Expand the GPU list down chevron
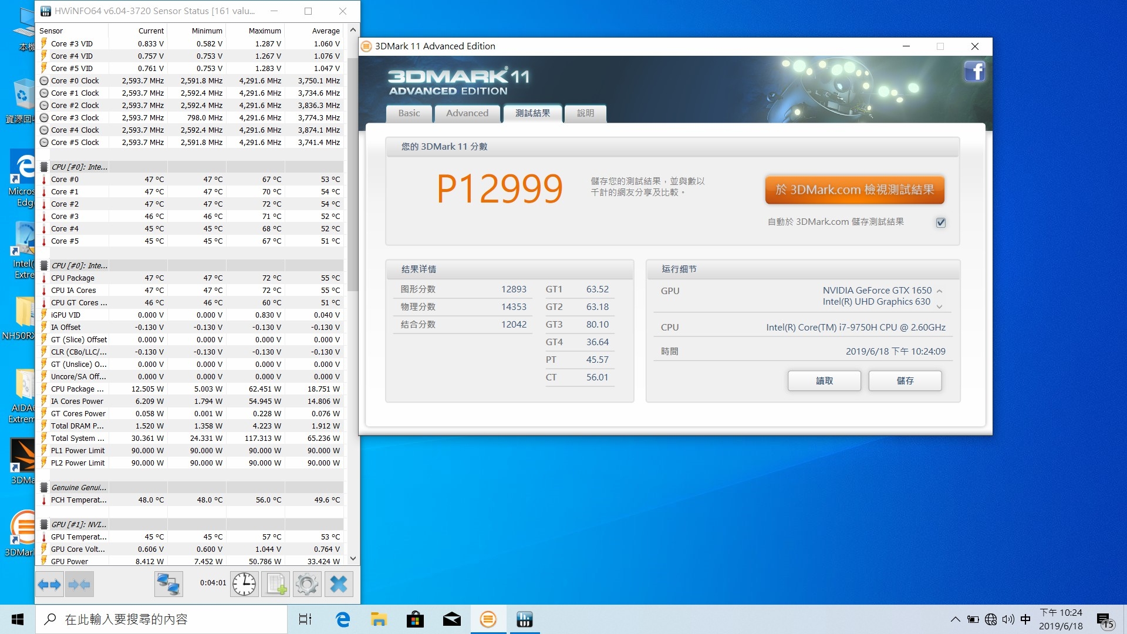This screenshot has width=1127, height=634. pos(939,306)
